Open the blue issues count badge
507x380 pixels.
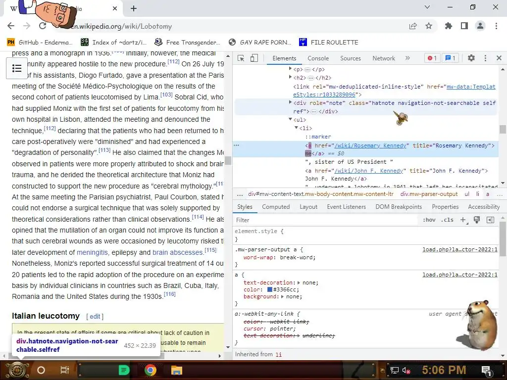[451, 58]
